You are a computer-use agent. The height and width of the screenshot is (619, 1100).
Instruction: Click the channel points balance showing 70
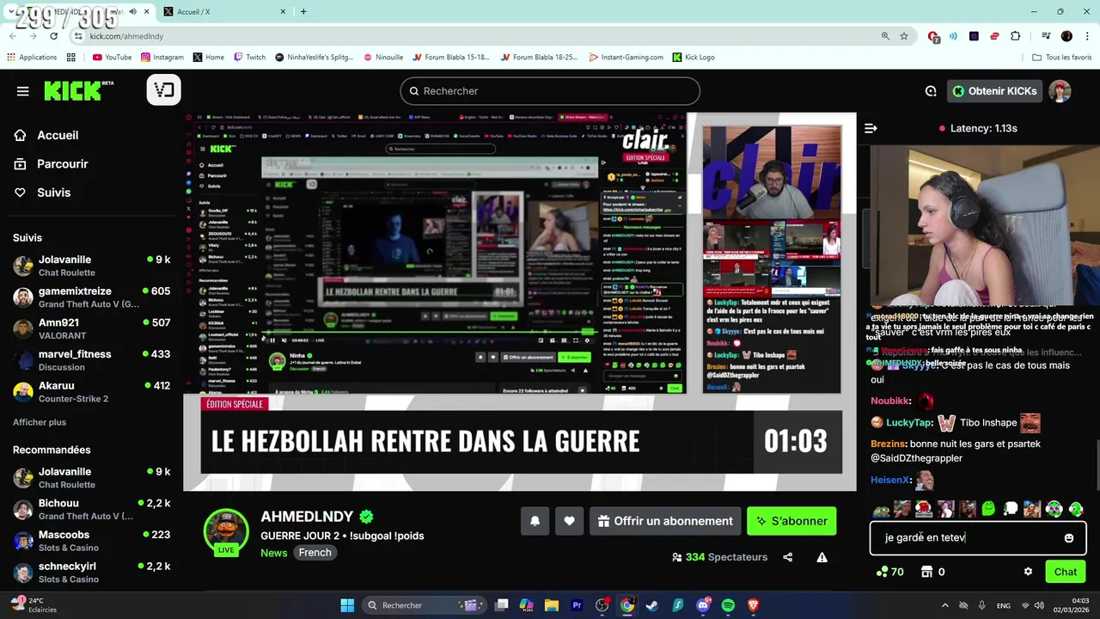[889, 572]
